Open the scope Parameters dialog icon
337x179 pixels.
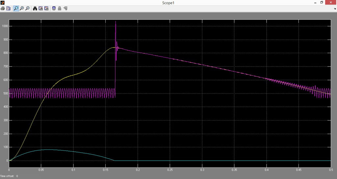(8, 9)
